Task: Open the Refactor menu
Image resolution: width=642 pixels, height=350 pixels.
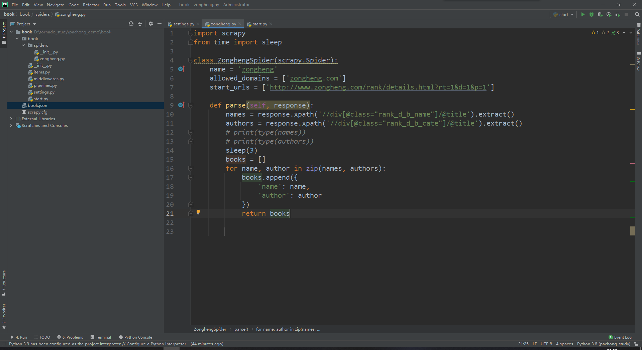Action: point(91,5)
